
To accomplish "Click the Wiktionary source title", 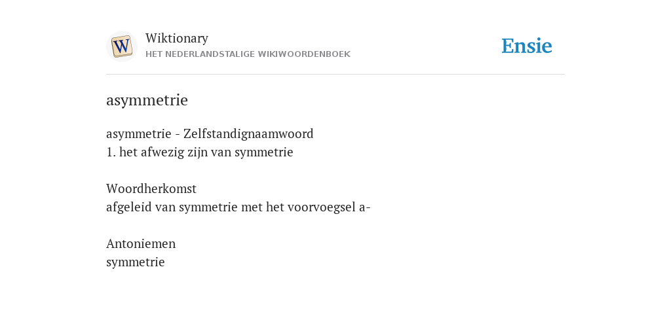I will coord(177,38).
